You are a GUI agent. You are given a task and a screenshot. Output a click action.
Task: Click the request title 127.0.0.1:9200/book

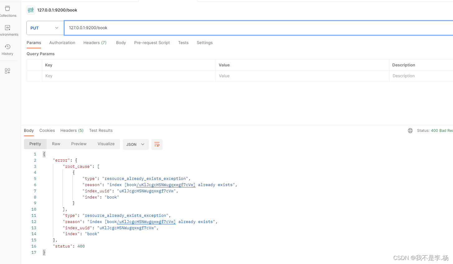[57, 10]
